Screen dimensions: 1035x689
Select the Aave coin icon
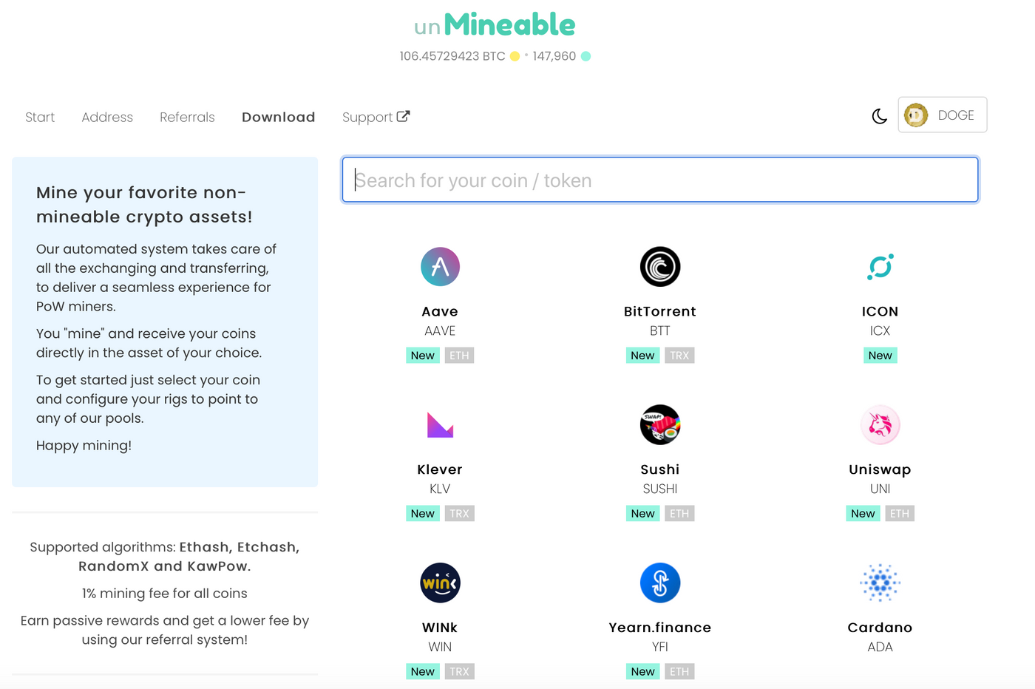pyautogui.click(x=440, y=267)
